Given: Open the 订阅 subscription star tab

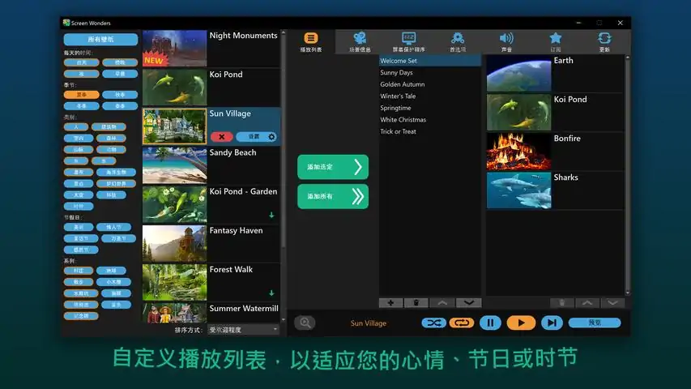Looking at the screenshot, I should [555, 42].
